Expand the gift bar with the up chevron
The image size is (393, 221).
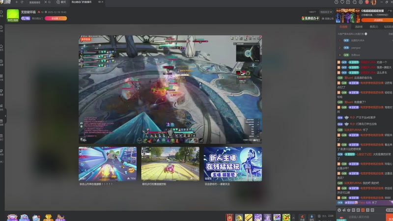coord(293,218)
